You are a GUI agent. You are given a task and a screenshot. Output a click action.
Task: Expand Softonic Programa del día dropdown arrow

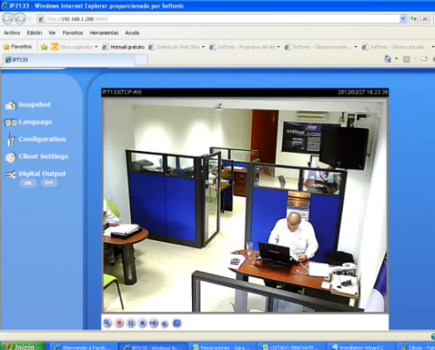[x=278, y=47]
